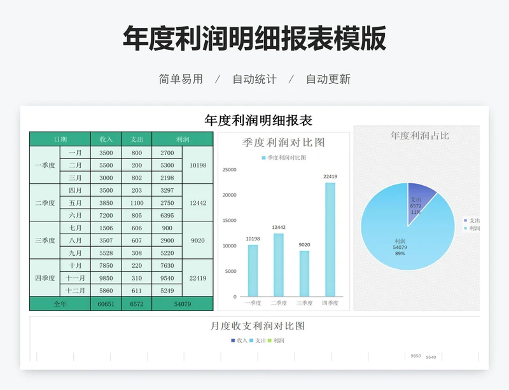Select the 利润 column header
Image resolution: width=509 pixels, height=390 pixels.
coord(183,139)
